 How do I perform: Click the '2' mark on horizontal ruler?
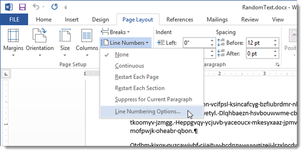click(219, 73)
